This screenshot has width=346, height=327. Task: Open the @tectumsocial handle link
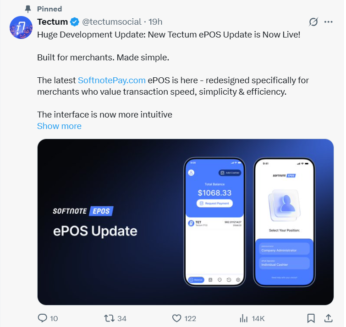pyautogui.click(x=111, y=22)
